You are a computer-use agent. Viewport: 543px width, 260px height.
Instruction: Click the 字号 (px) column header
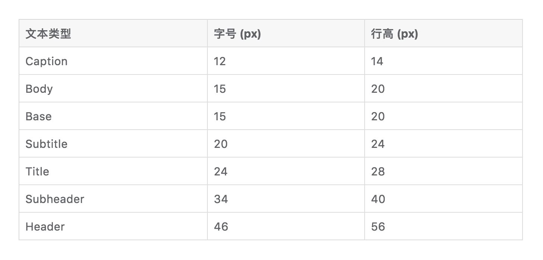coord(237,34)
